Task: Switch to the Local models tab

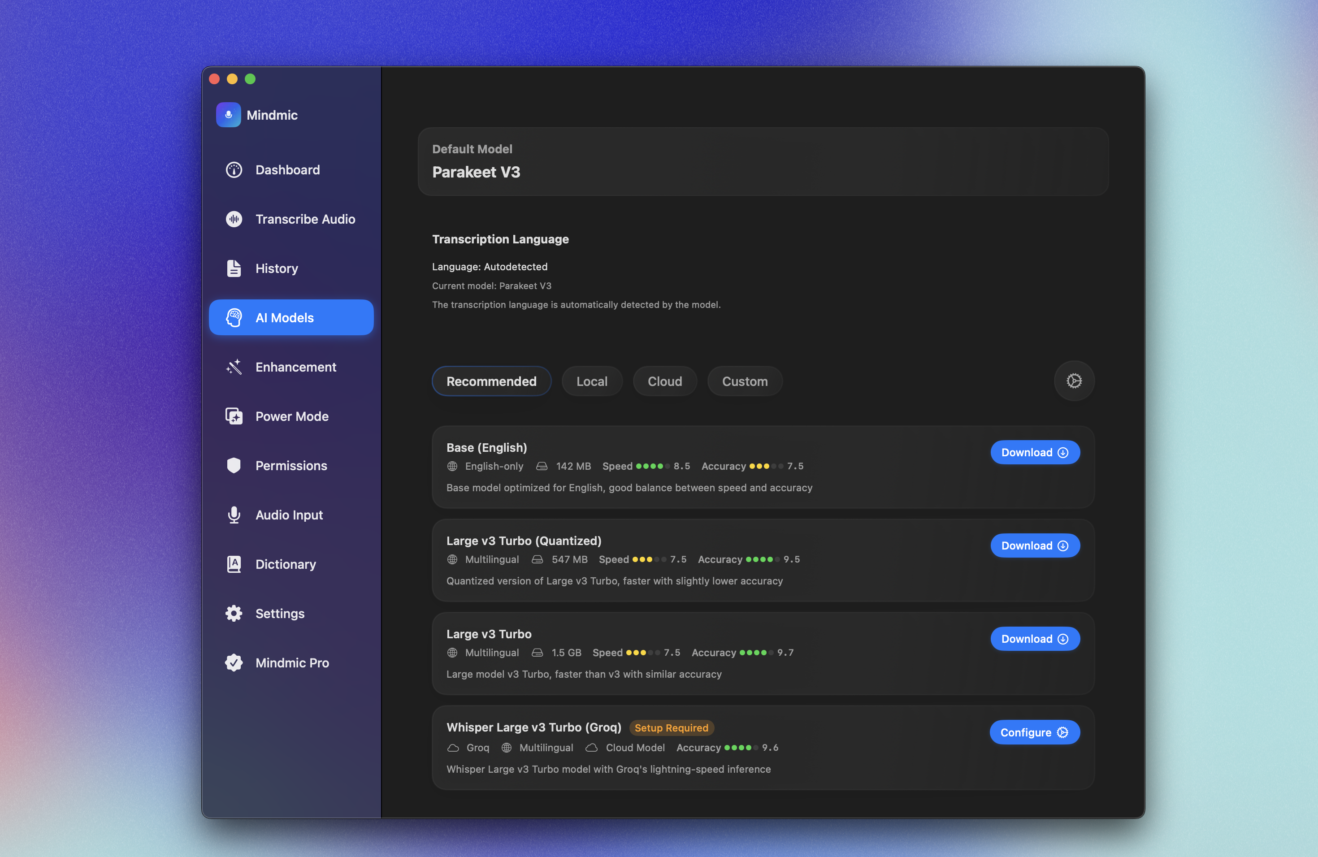Action: click(591, 381)
